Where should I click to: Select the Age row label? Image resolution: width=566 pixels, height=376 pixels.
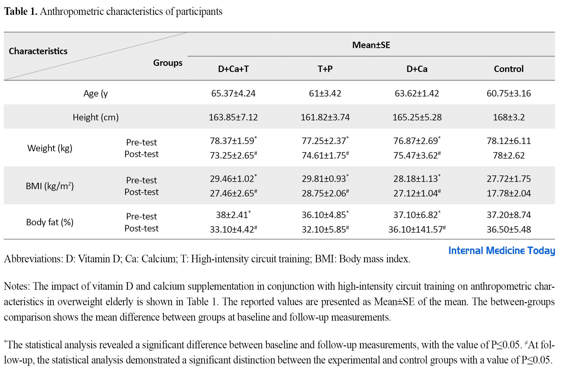point(96,93)
